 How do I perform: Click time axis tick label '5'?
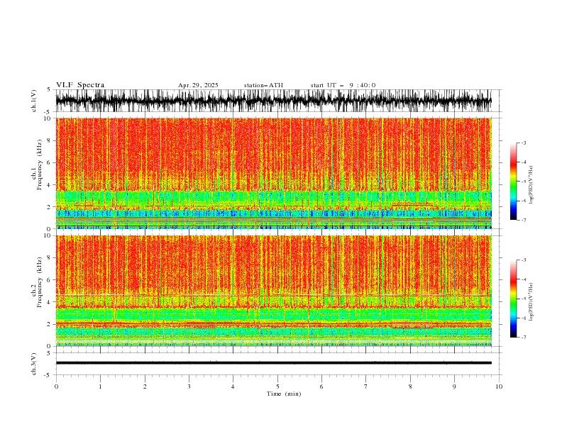pyautogui.click(x=277, y=386)
